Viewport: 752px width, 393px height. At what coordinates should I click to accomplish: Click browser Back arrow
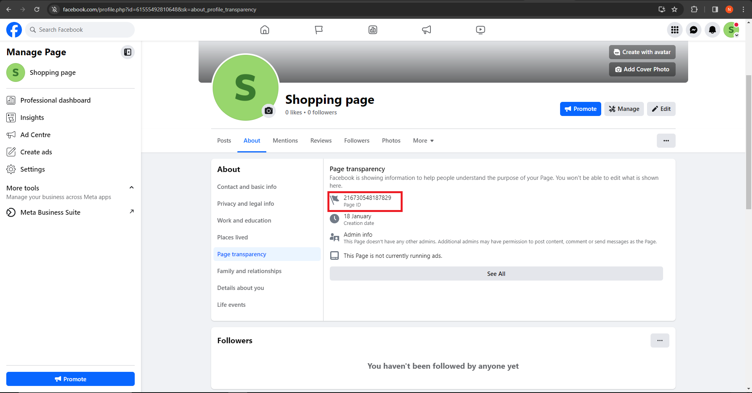9,9
